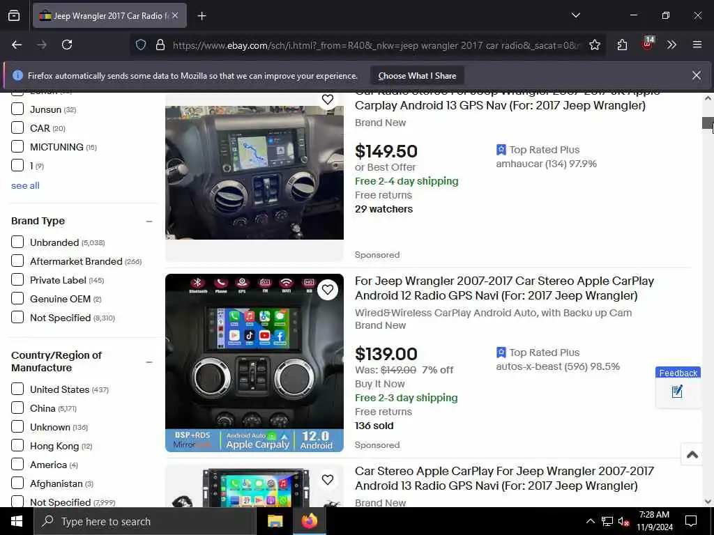
Task: Top Rated Plus badge for autos-x-beast
Action: pyautogui.click(x=538, y=352)
